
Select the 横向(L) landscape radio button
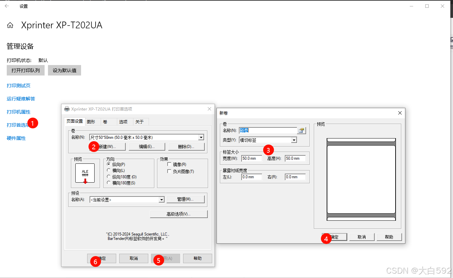point(108,171)
